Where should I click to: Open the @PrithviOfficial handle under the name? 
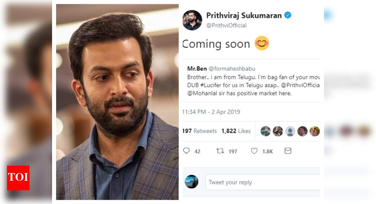(x=226, y=25)
